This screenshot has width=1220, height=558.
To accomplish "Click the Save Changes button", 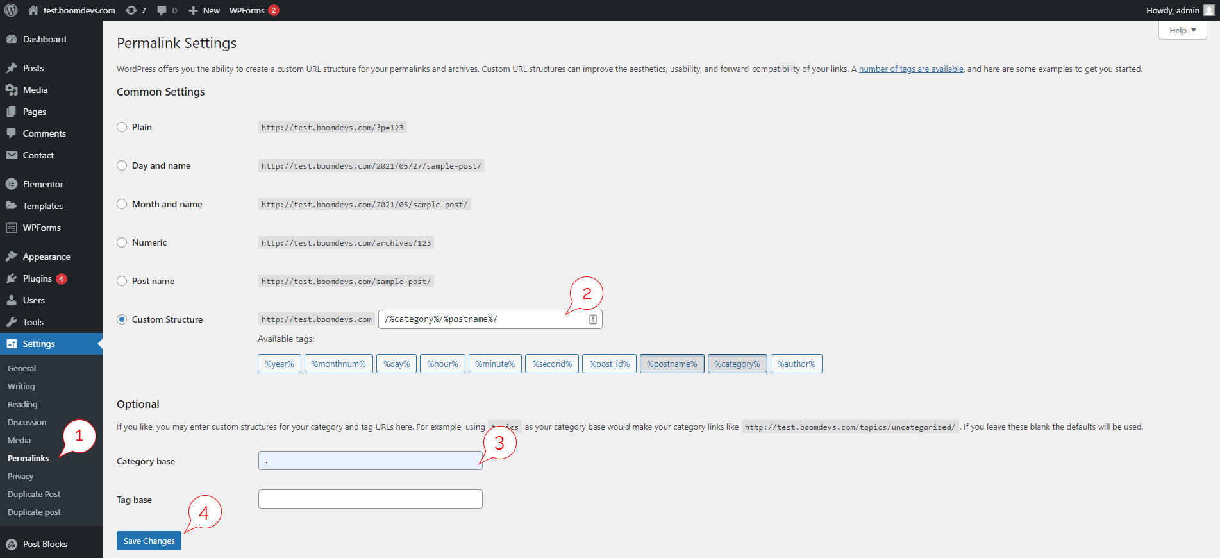I will [x=149, y=541].
